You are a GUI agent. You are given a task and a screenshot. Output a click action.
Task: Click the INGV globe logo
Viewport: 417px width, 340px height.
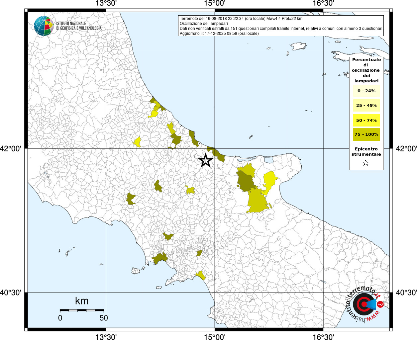[44, 26]
